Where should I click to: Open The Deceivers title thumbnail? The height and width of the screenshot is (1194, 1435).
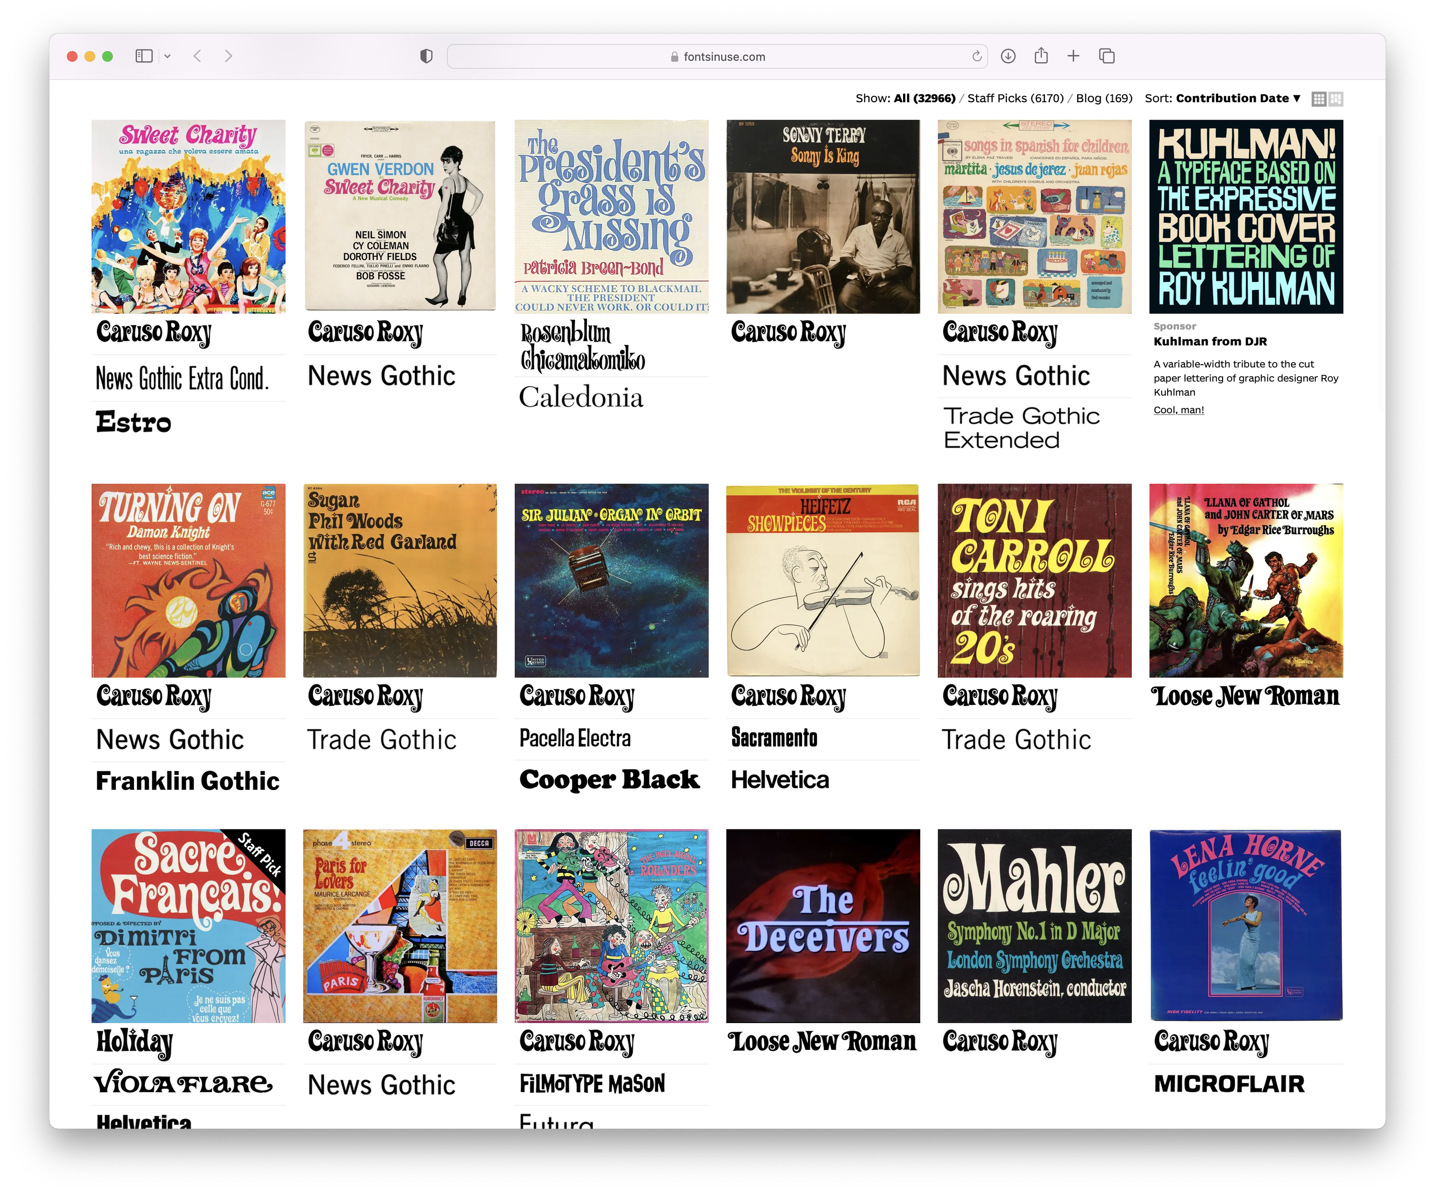pyautogui.click(x=823, y=926)
